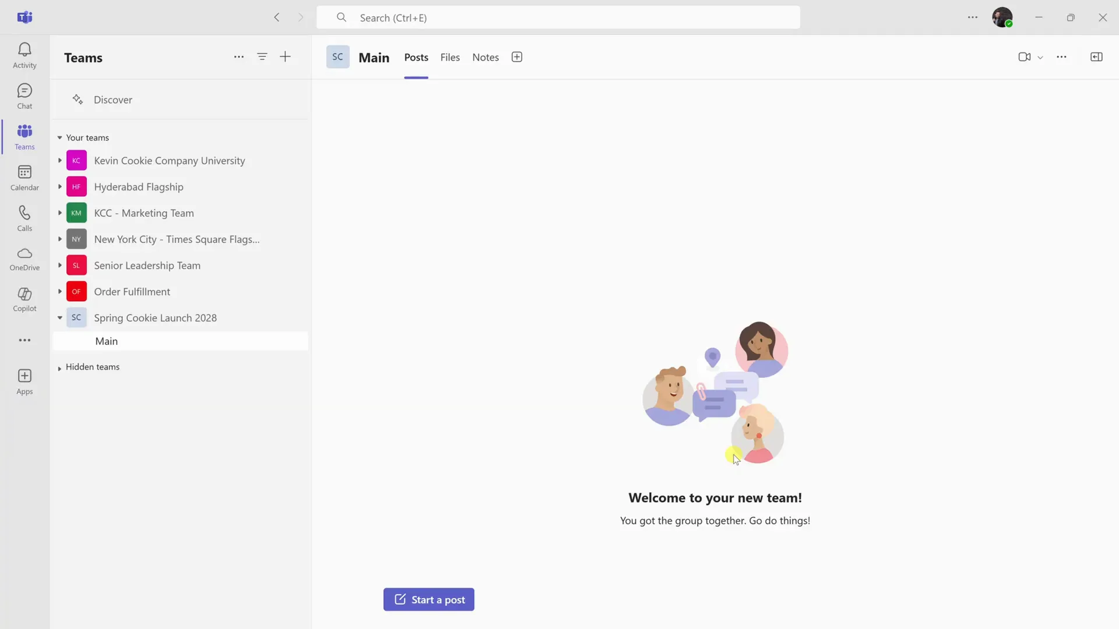The height and width of the screenshot is (629, 1119).
Task: Click the KCC Marketing Team avatar
Action: (x=76, y=213)
